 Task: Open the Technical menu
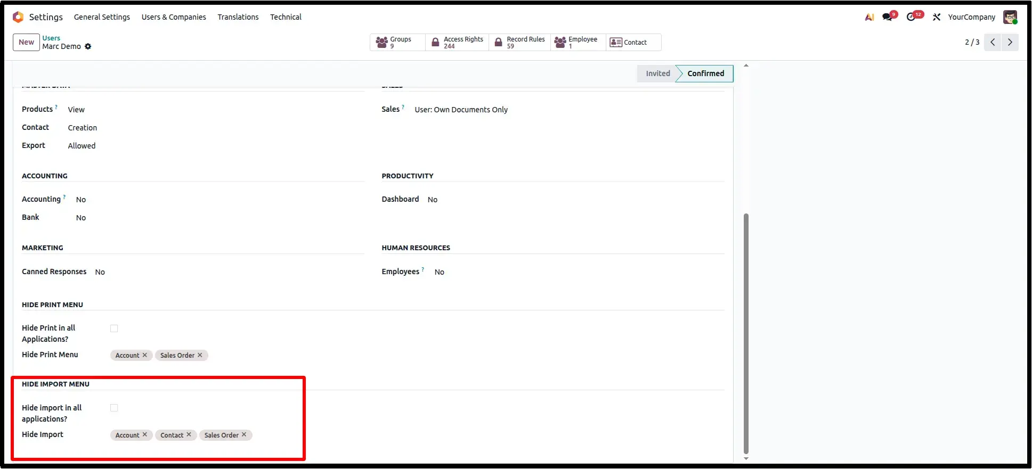click(x=286, y=17)
